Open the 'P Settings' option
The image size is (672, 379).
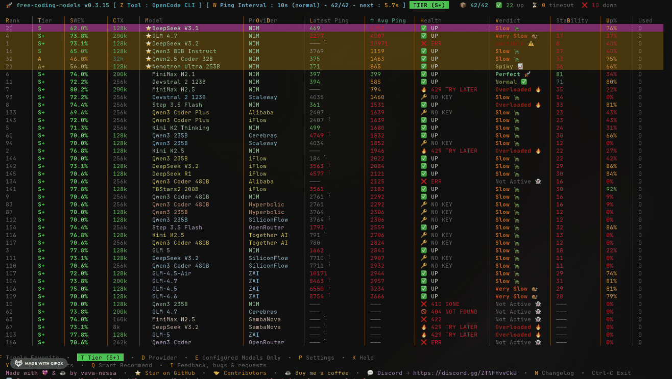[x=317, y=358]
